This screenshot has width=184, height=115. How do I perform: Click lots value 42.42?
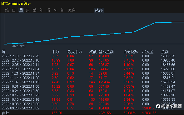click(x=56, y=82)
